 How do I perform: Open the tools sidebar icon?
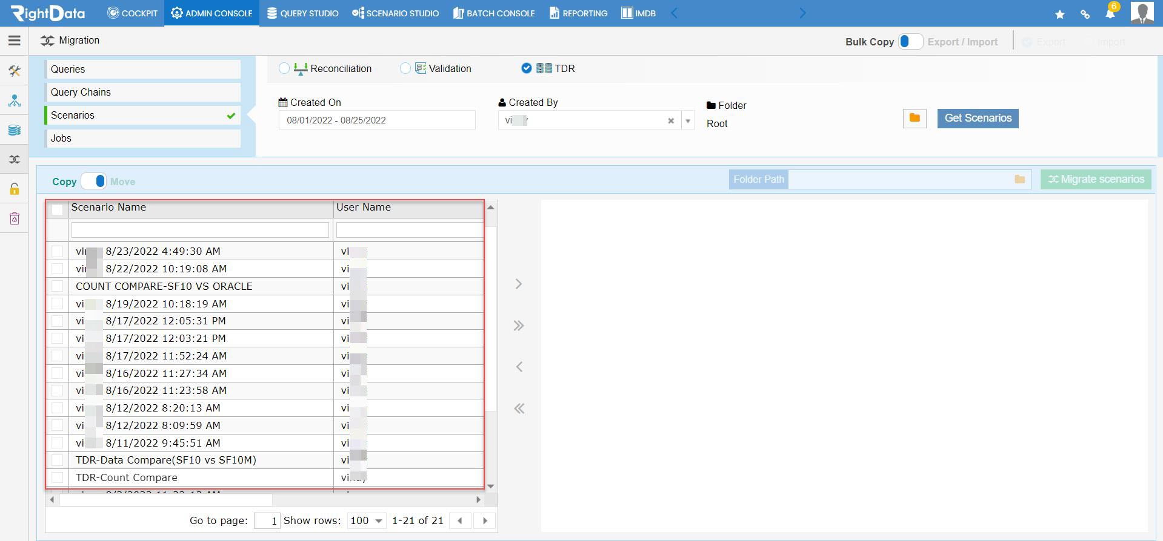pos(15,71)
